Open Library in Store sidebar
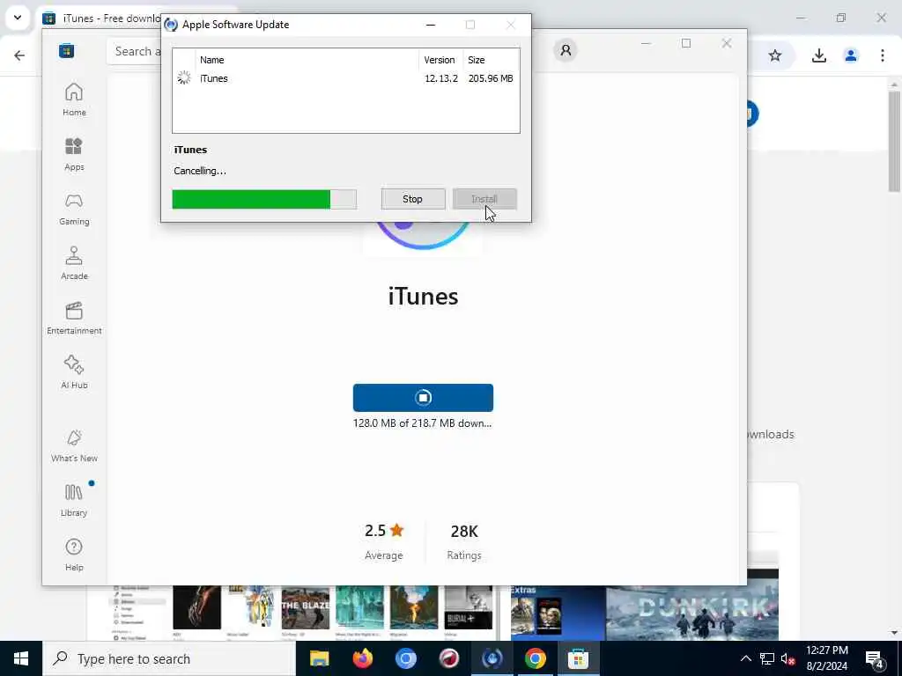 point(74,501)
